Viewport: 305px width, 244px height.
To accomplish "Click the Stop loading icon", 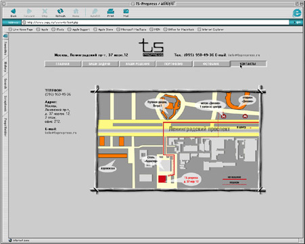I will click(x=45, y=13).
